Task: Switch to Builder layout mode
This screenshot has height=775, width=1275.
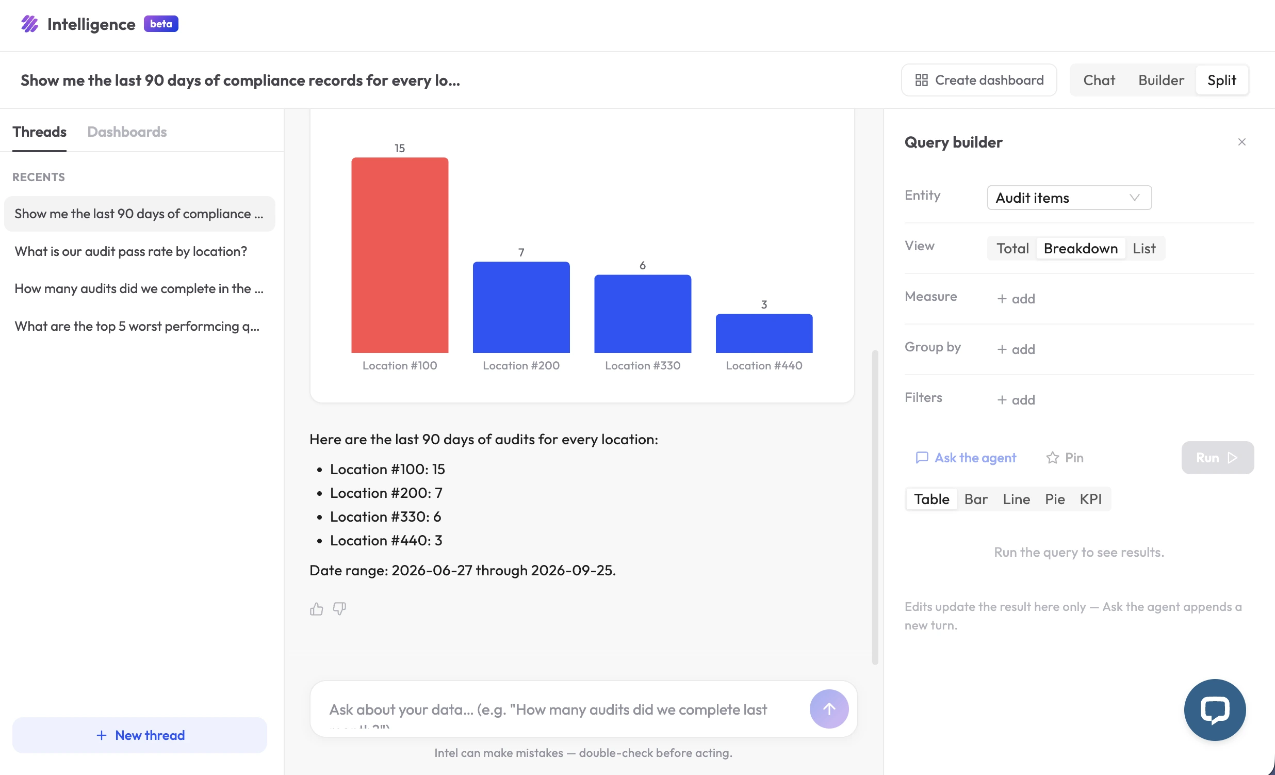Action: [x=1160, y=80]
